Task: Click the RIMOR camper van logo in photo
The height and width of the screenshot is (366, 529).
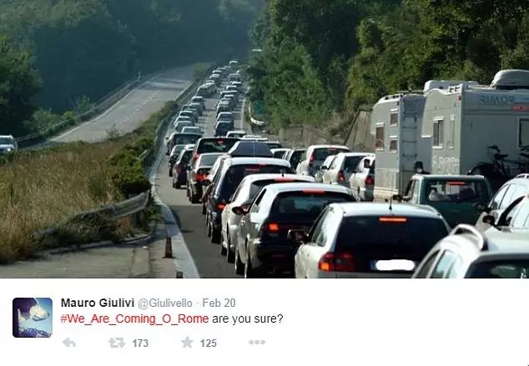Action: point(497,99)
